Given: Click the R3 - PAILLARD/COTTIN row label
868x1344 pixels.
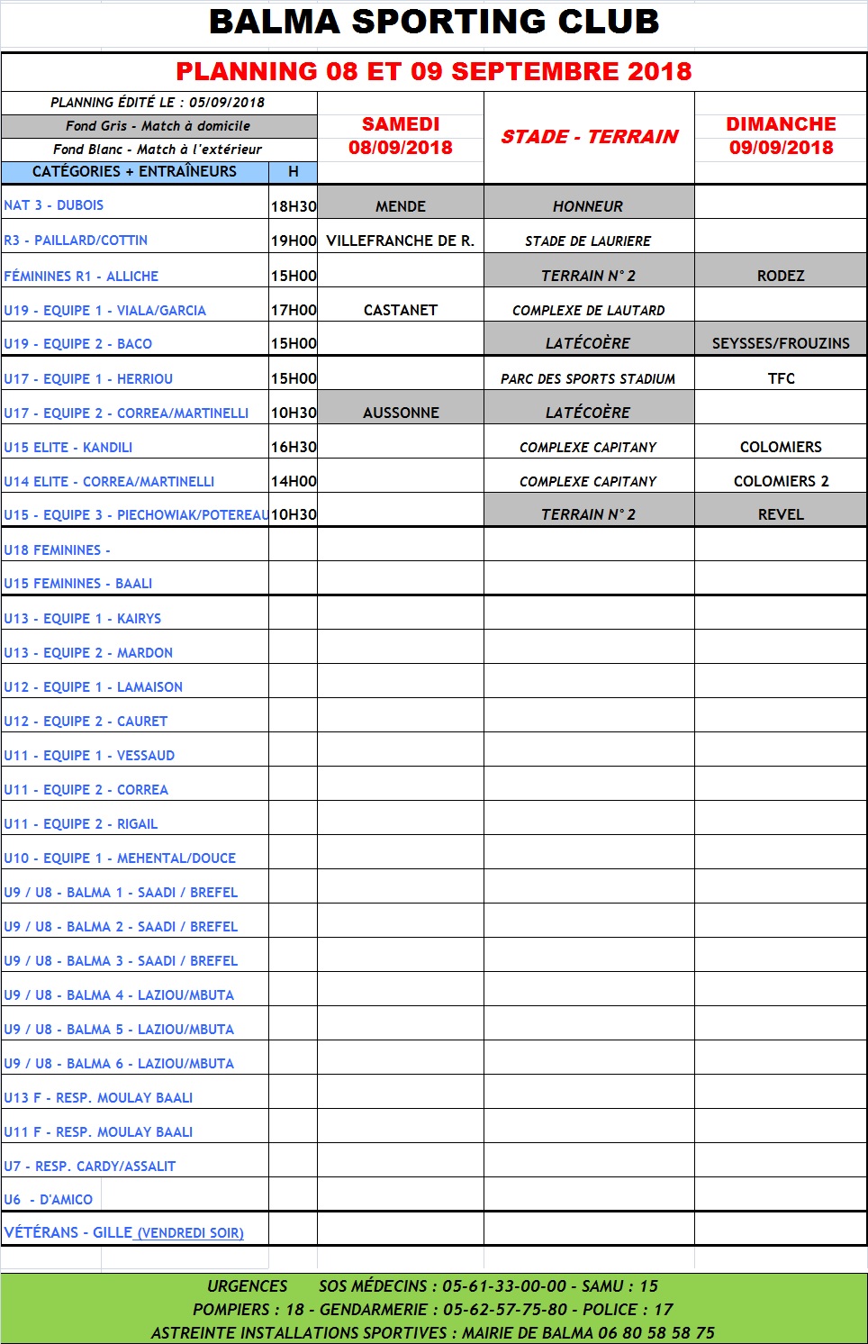Looking at the screenshot, I should [76, 241].
